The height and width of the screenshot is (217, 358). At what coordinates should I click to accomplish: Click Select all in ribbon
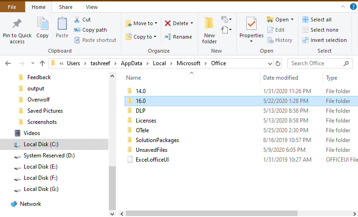317,20
